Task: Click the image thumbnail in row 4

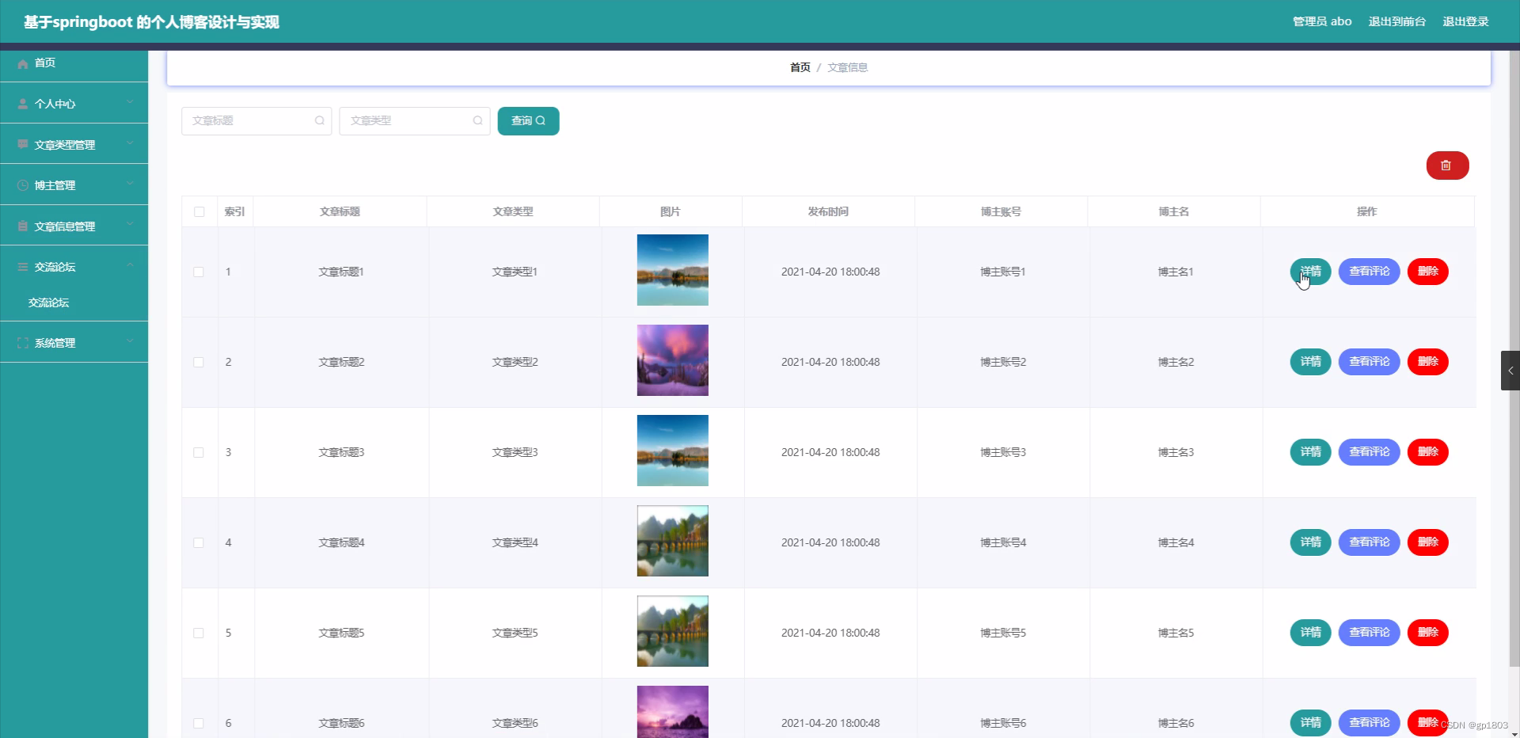Action: click(x=671, y=542)
